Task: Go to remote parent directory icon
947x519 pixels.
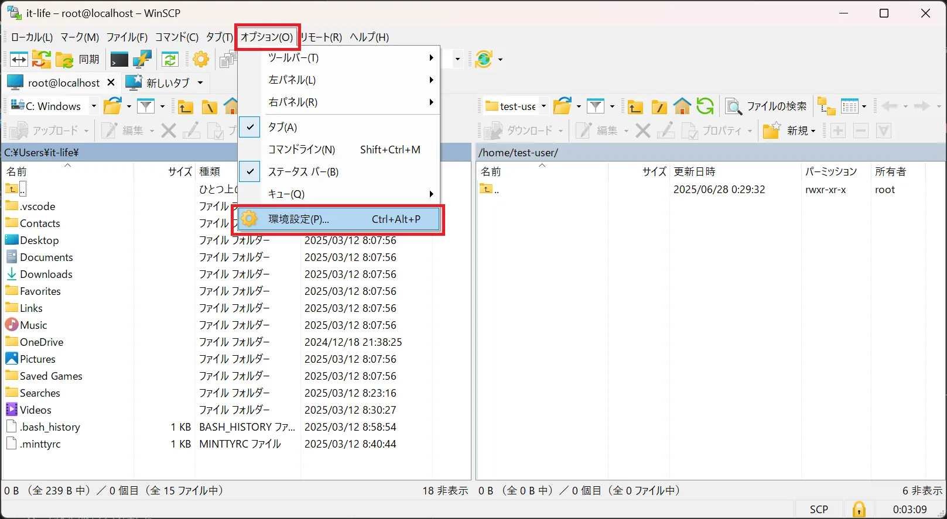Action: click(x=635, y=106)
